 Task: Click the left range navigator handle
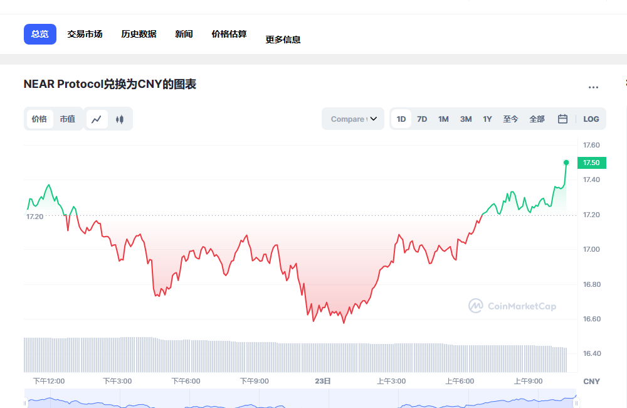point(25,403)
